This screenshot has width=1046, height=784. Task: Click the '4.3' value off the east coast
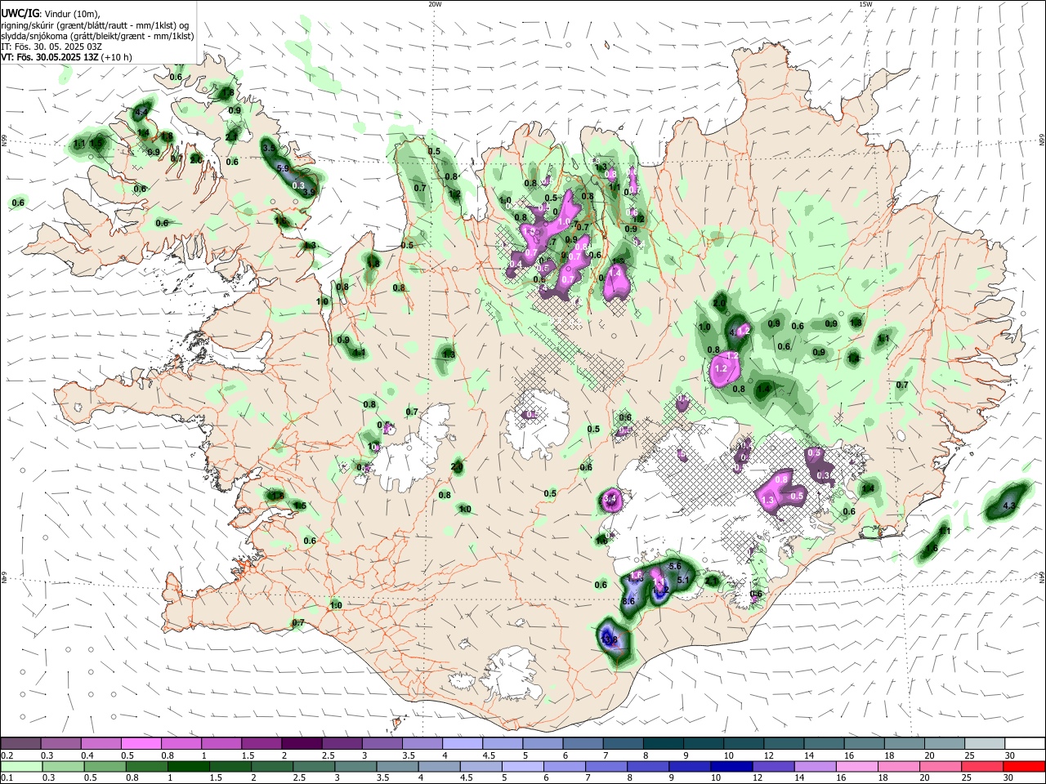tap(1008, 506)
